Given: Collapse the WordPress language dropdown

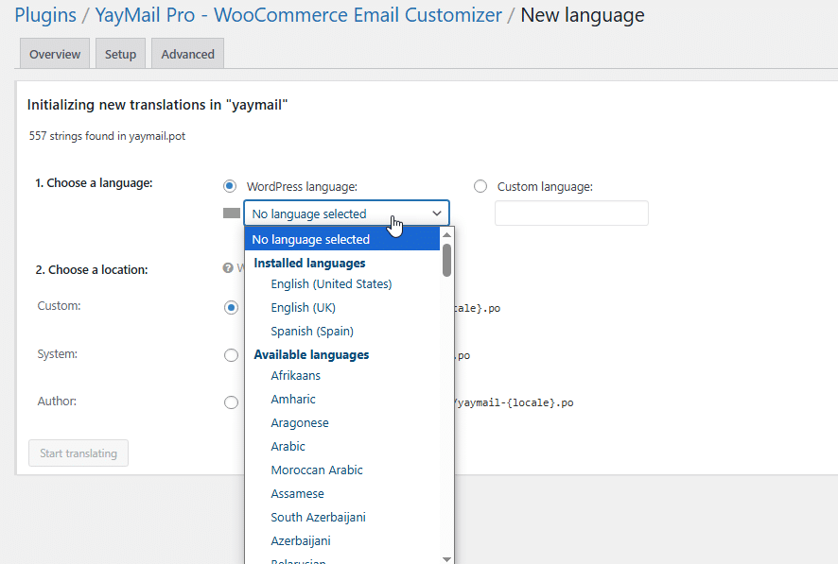Looking at the screenshot, I should (x=346, y=214).
